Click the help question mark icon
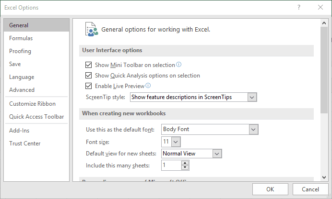The width and height of the screenshot is (332, 199). 298,7
